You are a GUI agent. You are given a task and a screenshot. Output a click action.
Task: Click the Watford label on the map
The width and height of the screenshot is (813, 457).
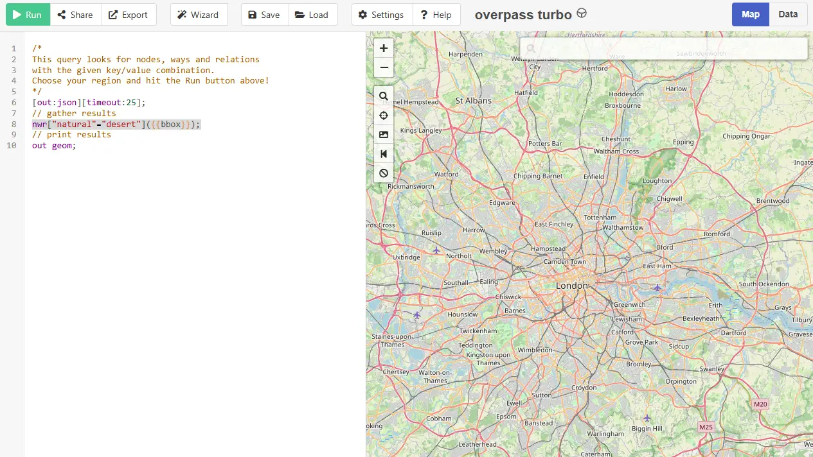pyautogui.click(x=447, y=174)
